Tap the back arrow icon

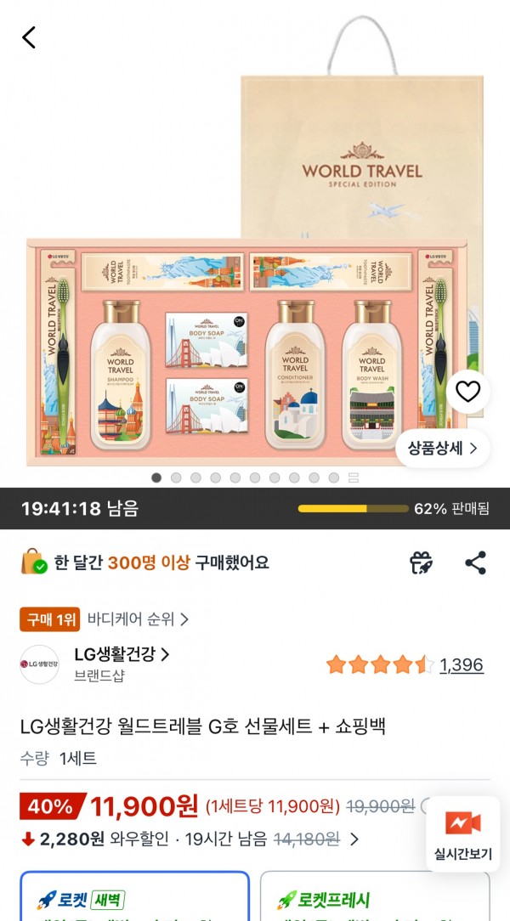pyautogui.click(x=29, y=37)
